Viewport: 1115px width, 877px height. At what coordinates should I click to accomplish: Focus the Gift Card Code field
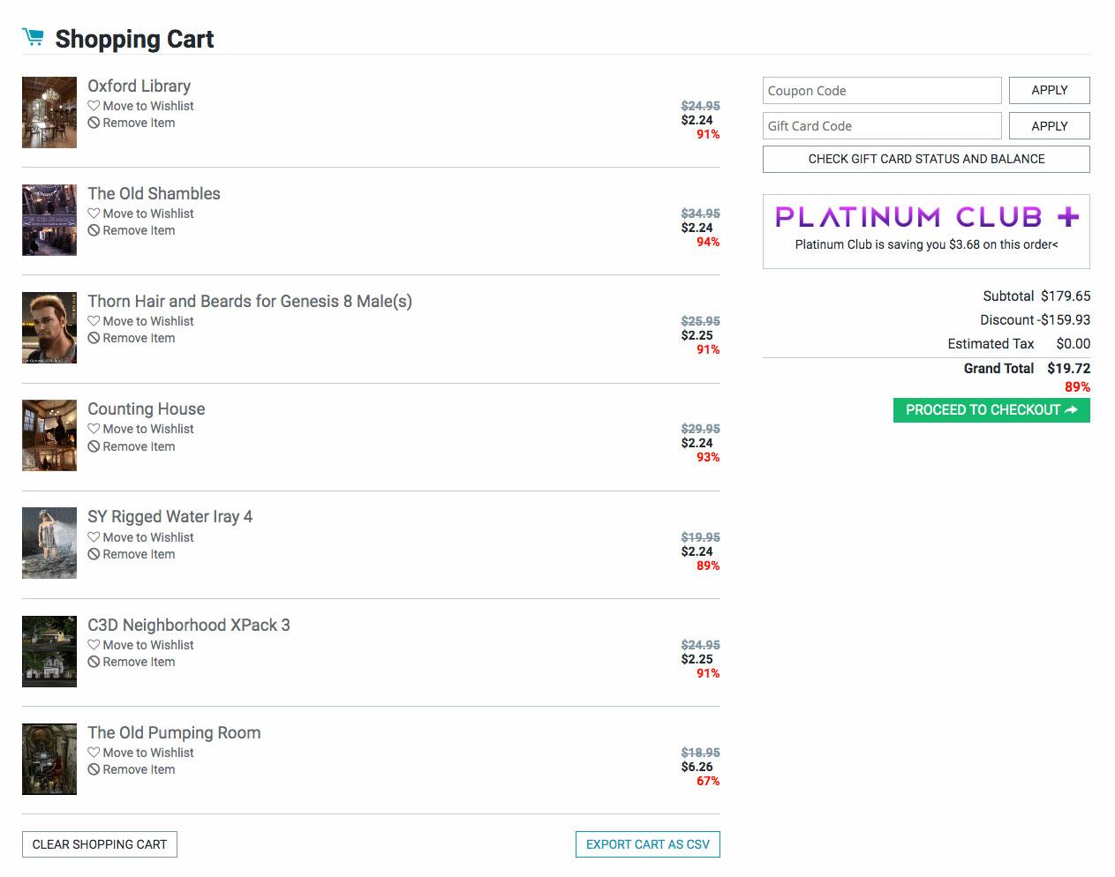882,126
